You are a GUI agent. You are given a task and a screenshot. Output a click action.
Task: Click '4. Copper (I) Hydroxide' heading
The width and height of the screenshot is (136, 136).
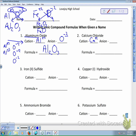pos(94,69)
